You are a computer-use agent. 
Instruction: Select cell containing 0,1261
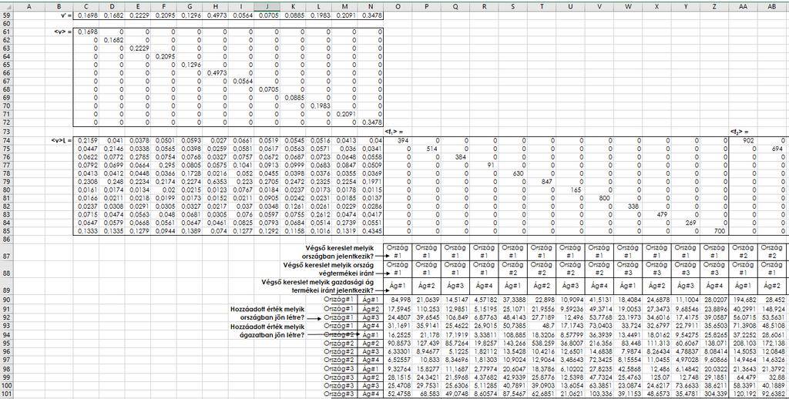coord(293,206)
